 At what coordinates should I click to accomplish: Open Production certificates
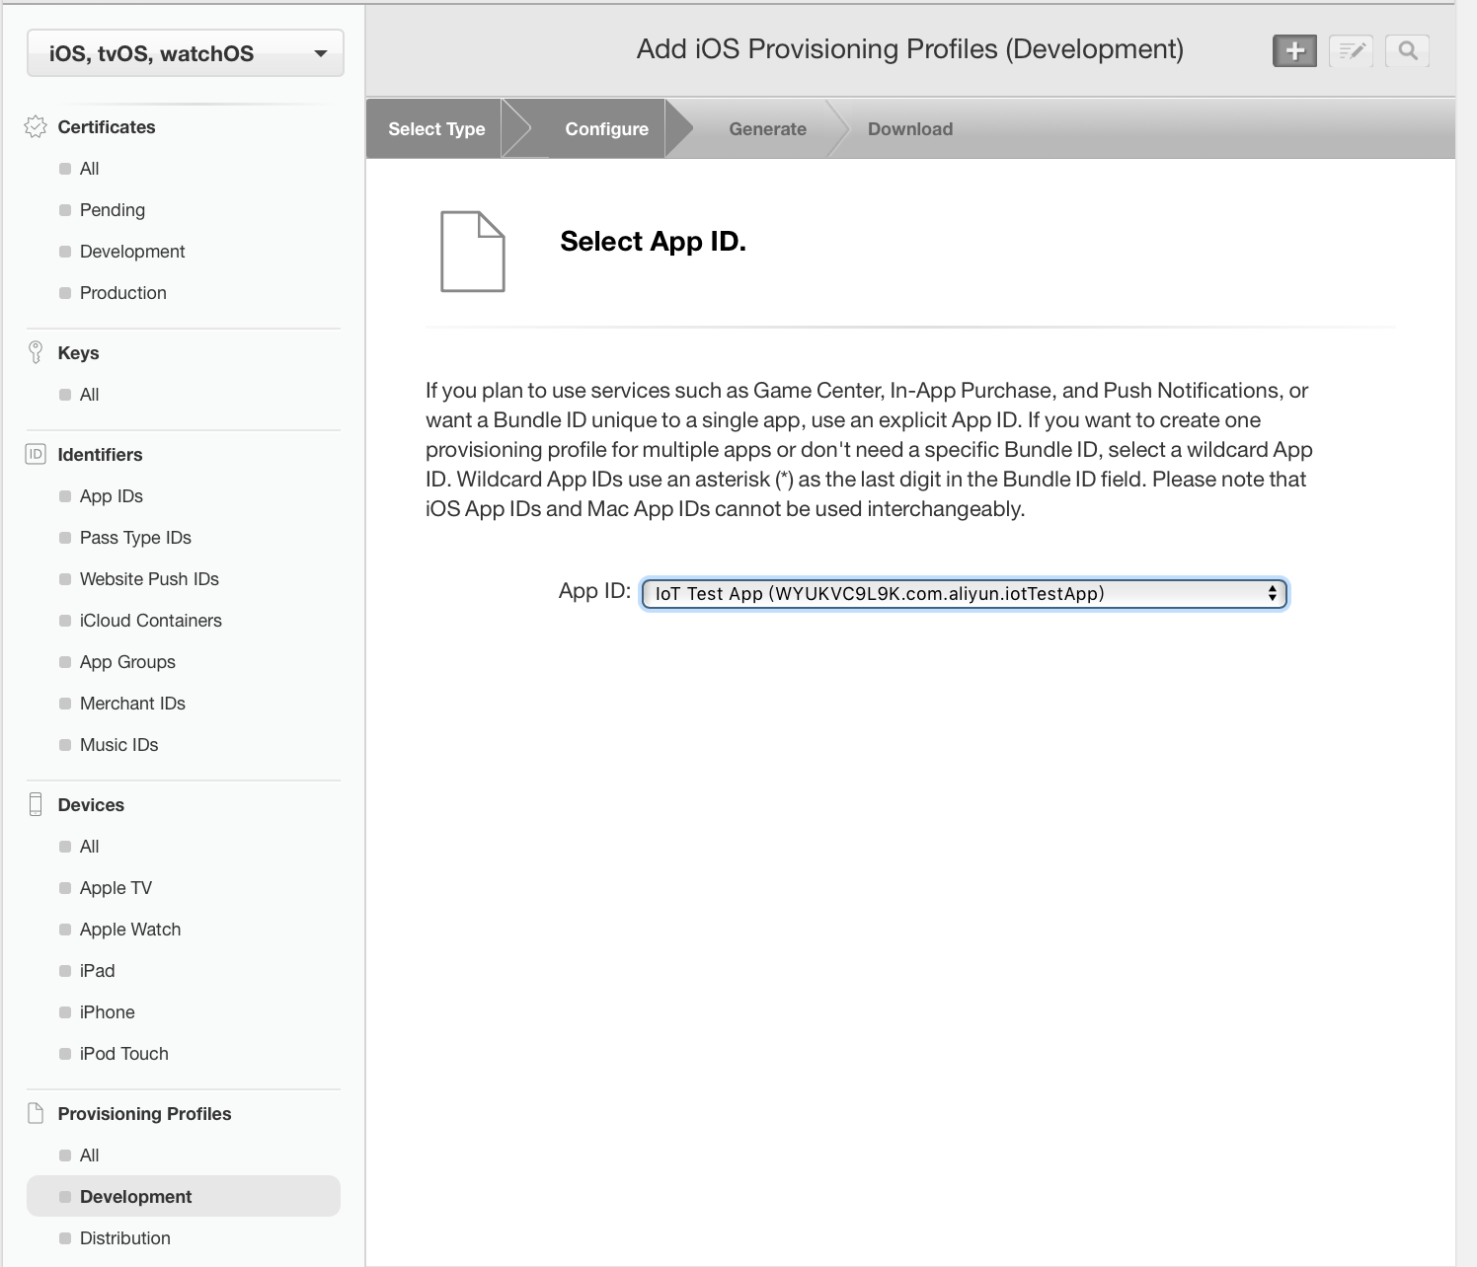123,293
